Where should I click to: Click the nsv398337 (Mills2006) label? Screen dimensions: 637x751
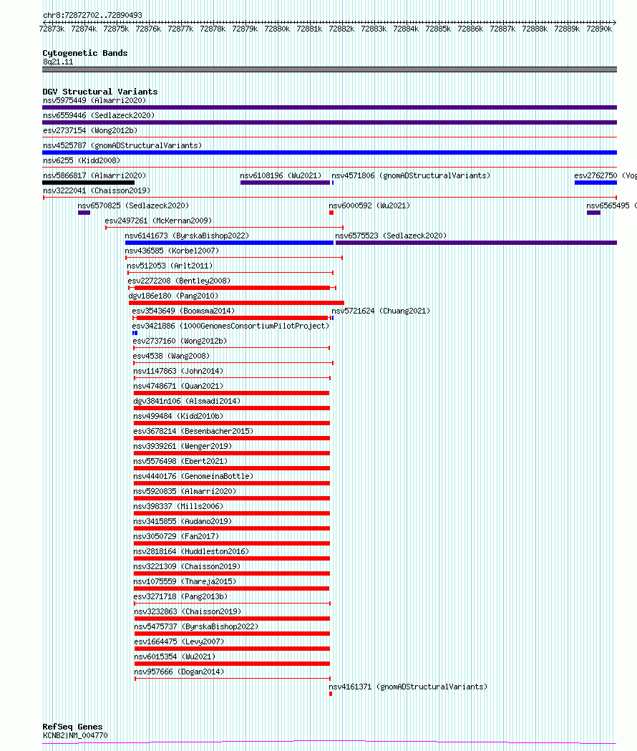point(178,506)
